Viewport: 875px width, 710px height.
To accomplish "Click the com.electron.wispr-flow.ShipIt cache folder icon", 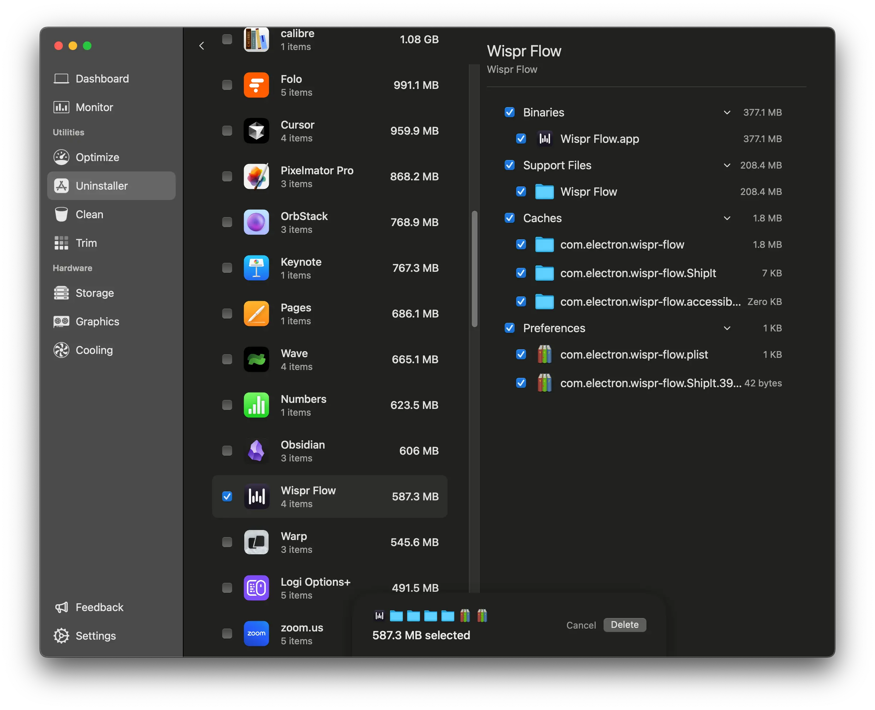I will click(x=545, y=273).
